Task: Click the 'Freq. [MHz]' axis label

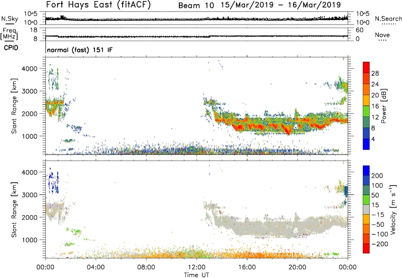Action: (x=9, y=34)
